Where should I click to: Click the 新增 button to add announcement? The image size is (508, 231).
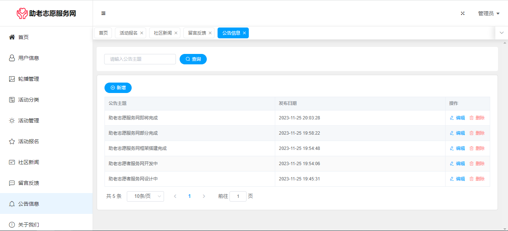point(118,88)
